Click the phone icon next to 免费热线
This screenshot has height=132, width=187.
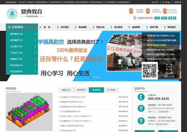[141, 97]
